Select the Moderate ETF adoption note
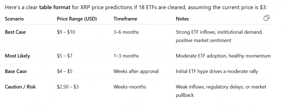This screenshot has width=285, height=112. point(223,56)
